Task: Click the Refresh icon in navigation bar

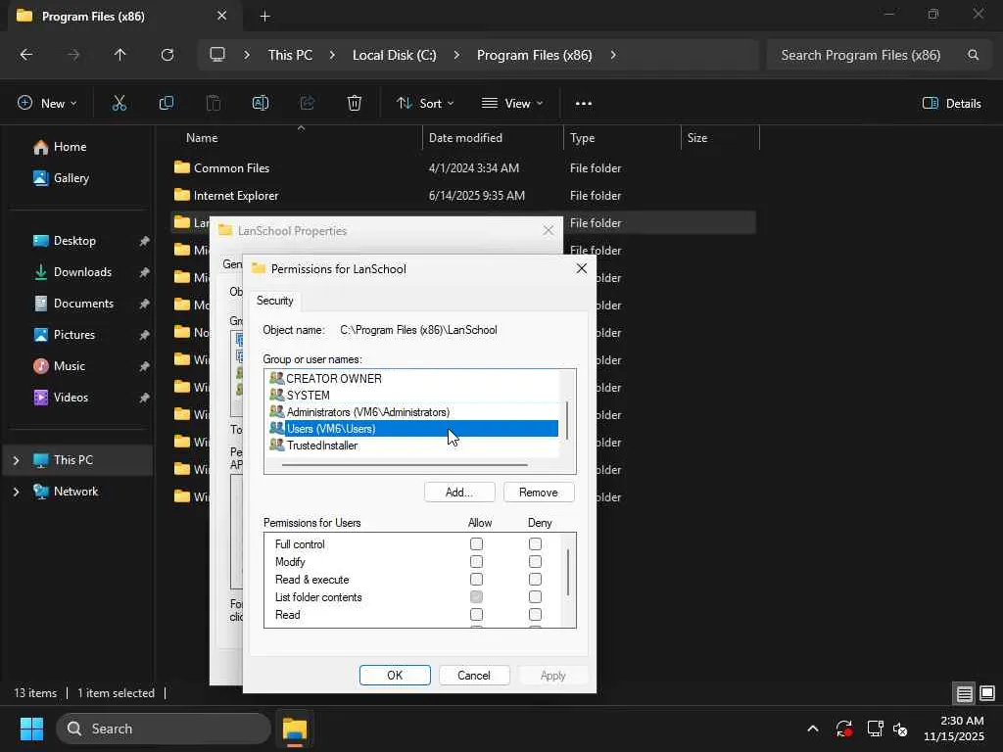Action: coord(167,55)
